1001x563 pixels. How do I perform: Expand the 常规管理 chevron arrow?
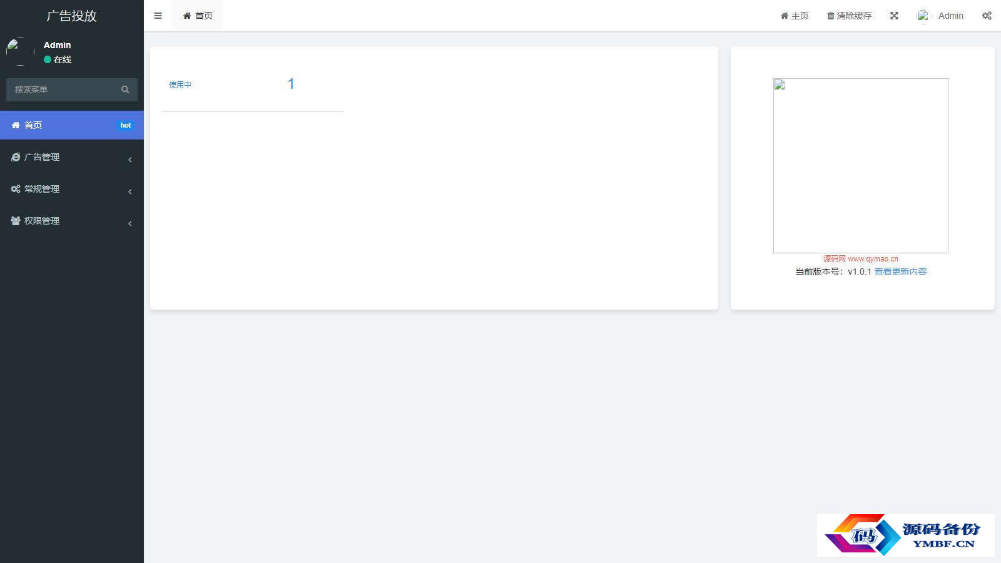130,191
